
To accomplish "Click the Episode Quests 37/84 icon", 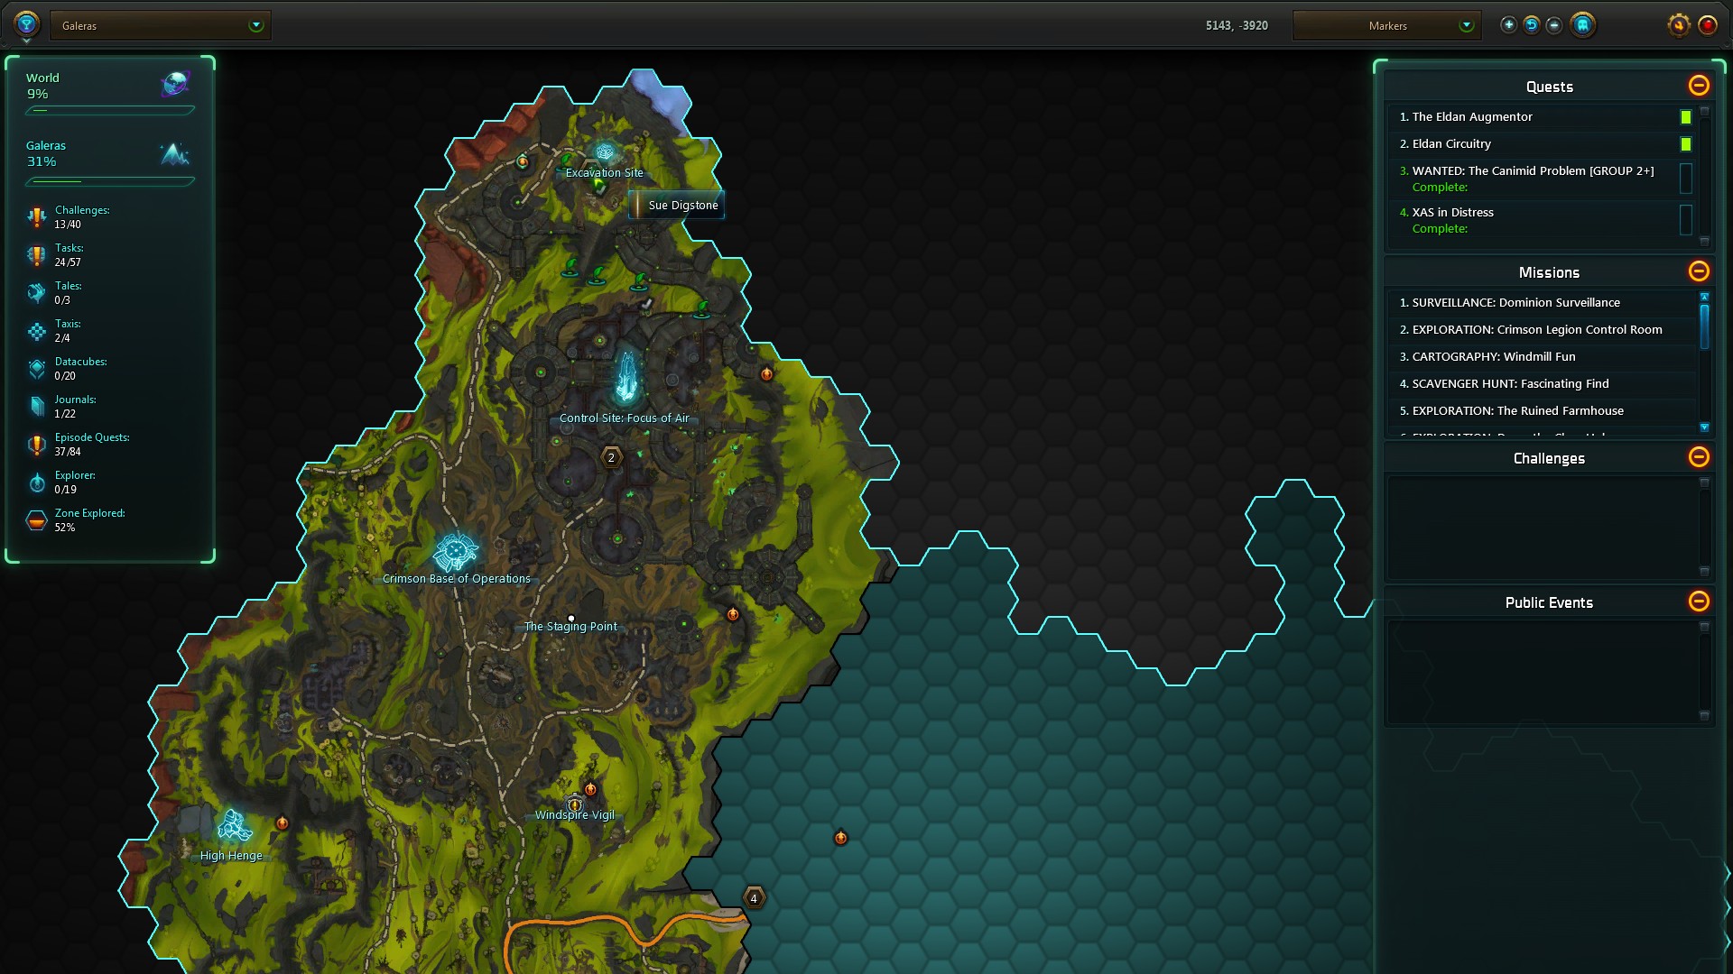I will 36,445.
